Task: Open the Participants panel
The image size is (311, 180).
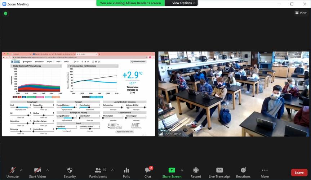Action: pyautogui.click(x=98, y=172)
